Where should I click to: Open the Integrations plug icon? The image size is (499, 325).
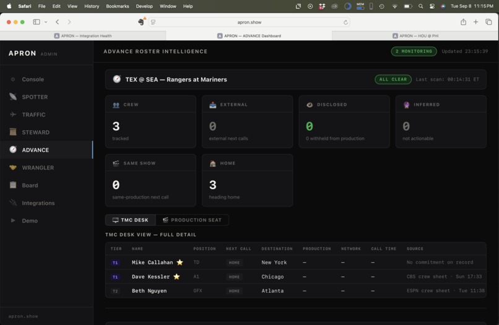(13, 203)
